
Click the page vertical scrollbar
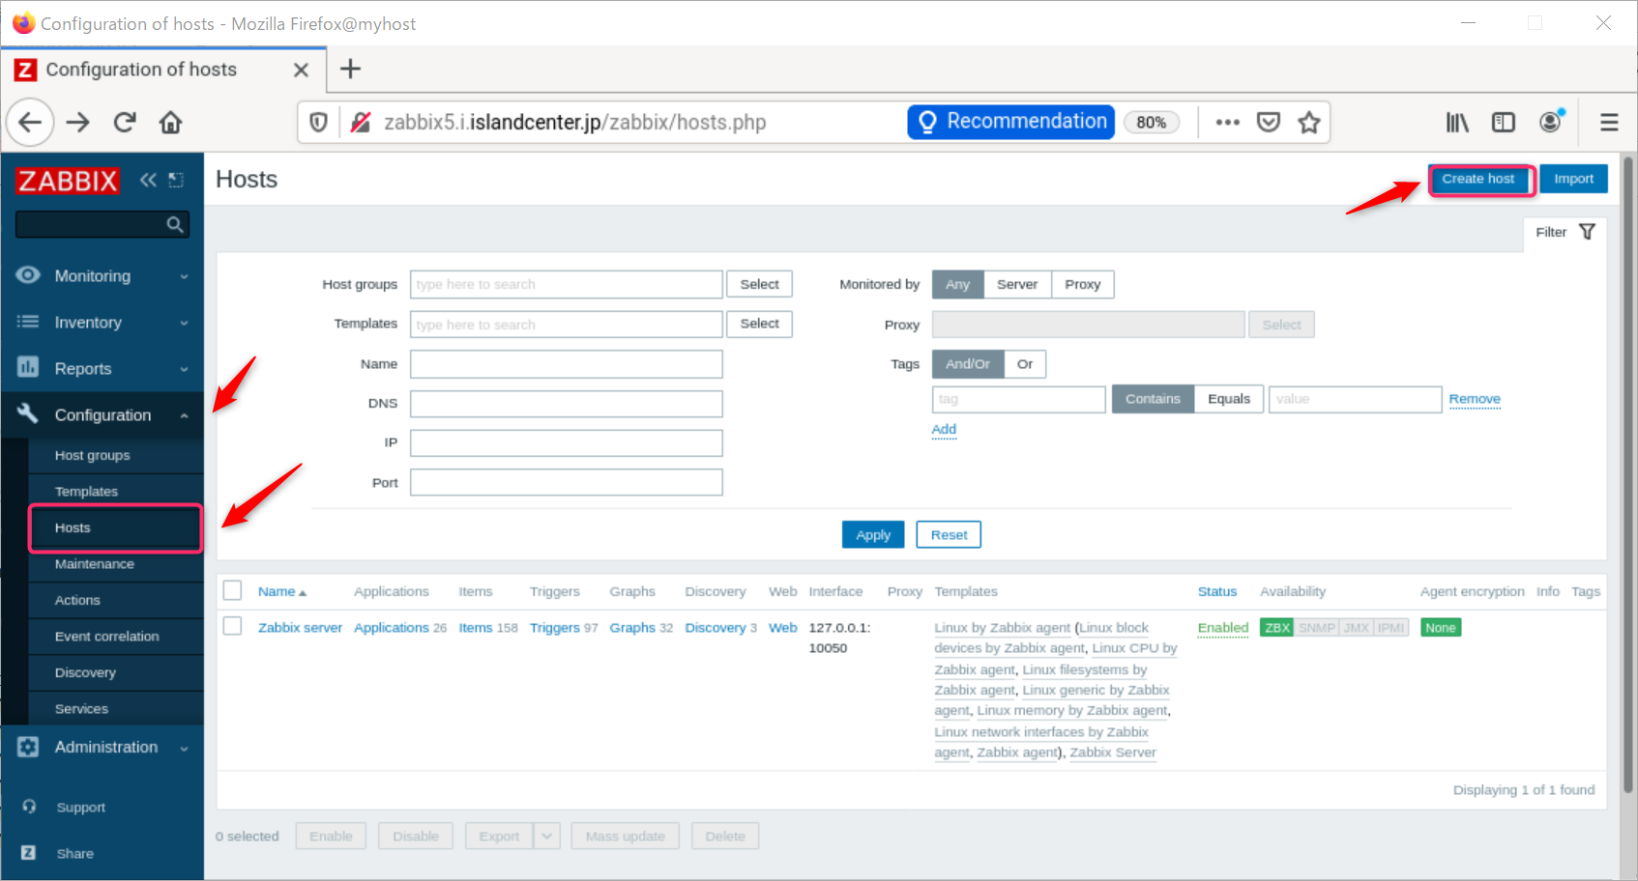(1628, 473)
